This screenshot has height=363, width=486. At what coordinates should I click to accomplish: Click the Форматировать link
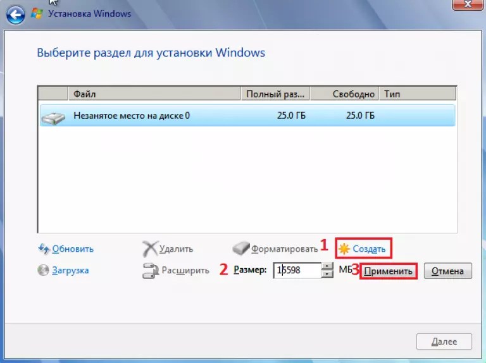point(285,249)
